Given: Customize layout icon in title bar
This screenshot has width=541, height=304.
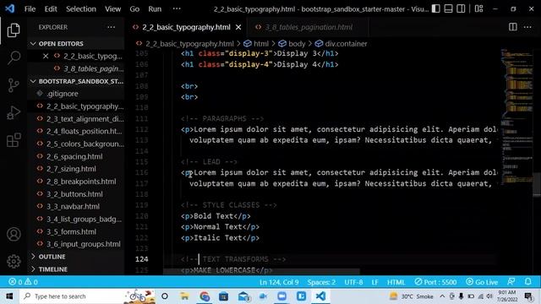Looking at the screenshot, I should tap(479, 8).
